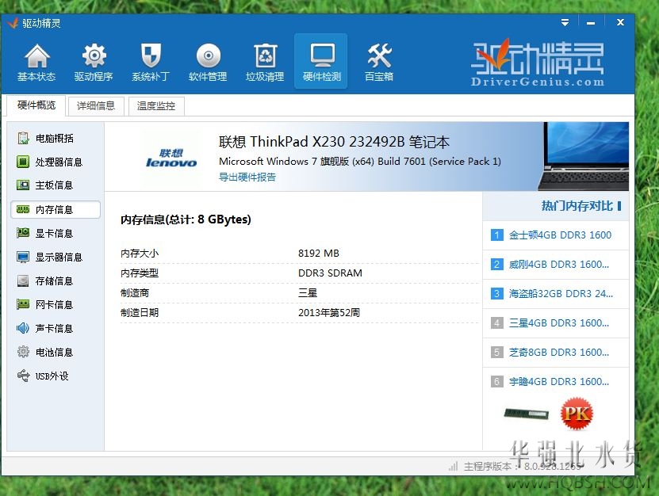Open the 威刚4GB DDR3 1600 link
Viewport: 659px width, 496px height.
559,264
